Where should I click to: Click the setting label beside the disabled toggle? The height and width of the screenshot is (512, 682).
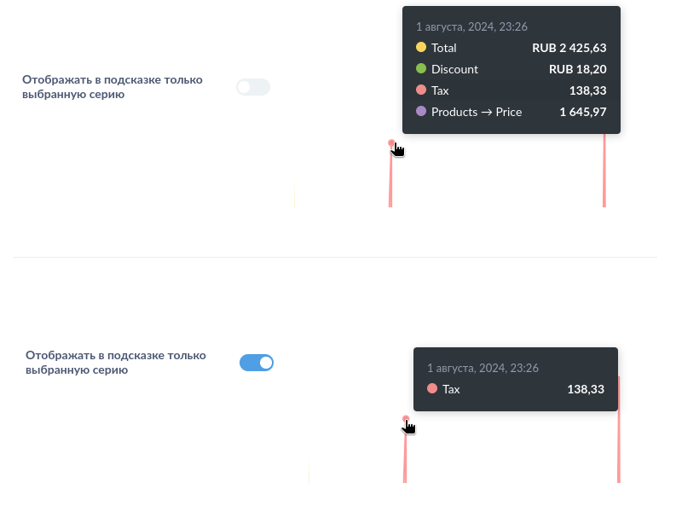(x=113, y=87)
